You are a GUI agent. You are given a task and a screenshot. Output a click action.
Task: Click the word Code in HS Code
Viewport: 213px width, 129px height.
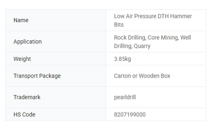coord(29,114)
